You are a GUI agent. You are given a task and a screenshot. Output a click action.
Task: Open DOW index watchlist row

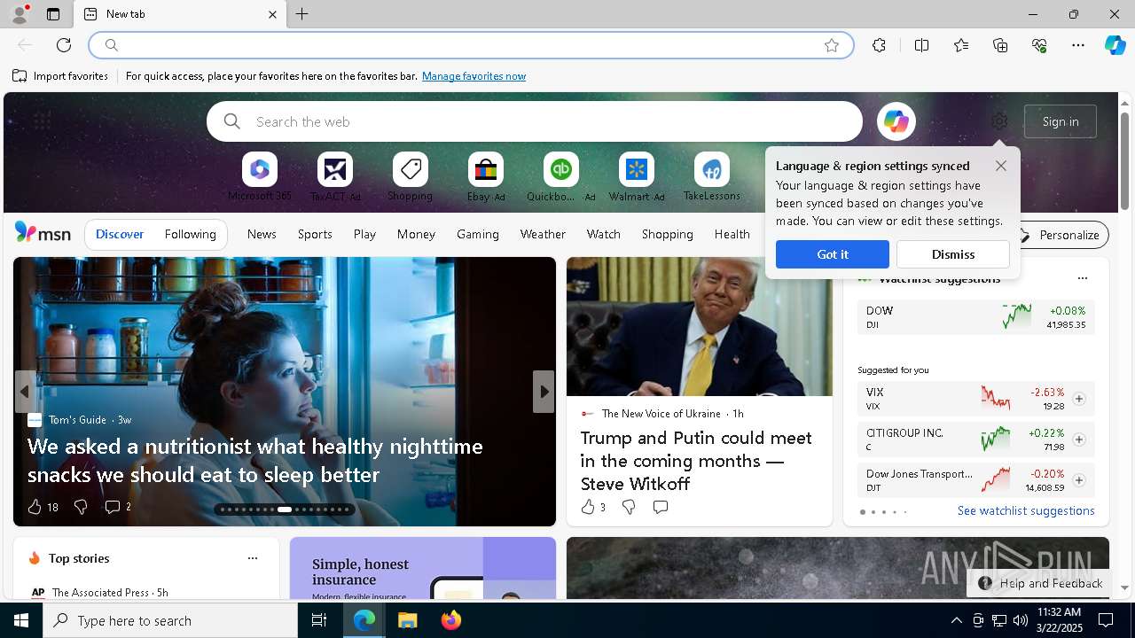pyautogui.click(x=976, y=317)
